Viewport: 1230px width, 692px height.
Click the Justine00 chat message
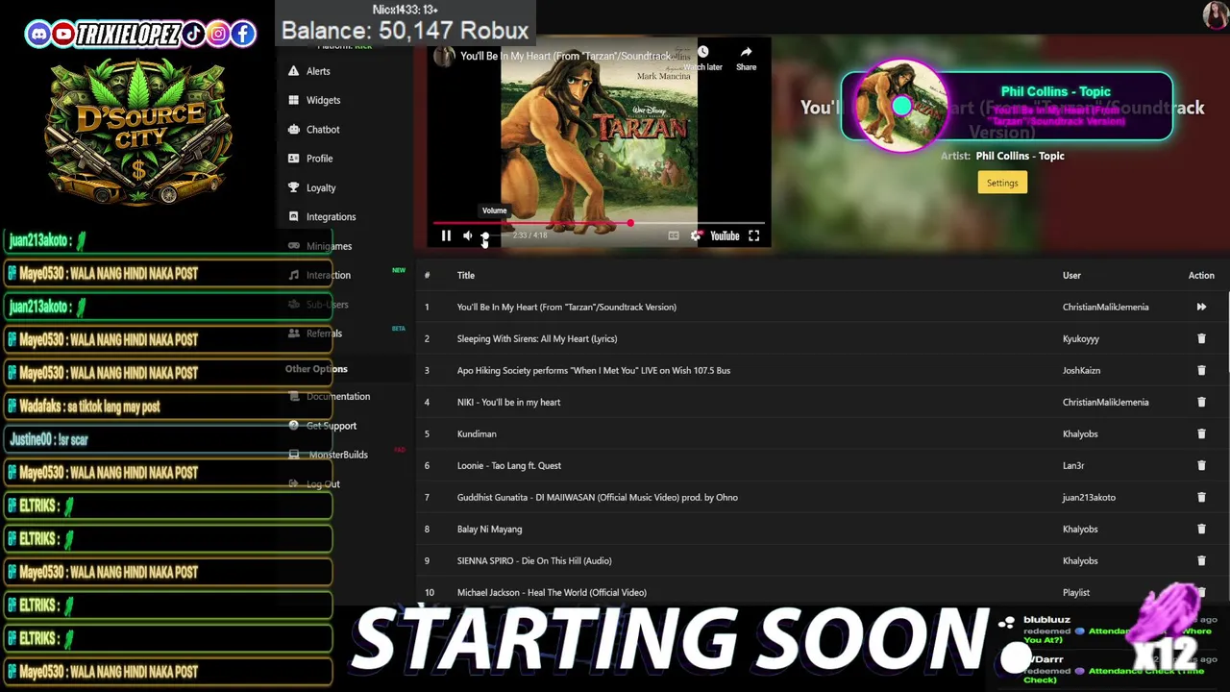[168, 439]
